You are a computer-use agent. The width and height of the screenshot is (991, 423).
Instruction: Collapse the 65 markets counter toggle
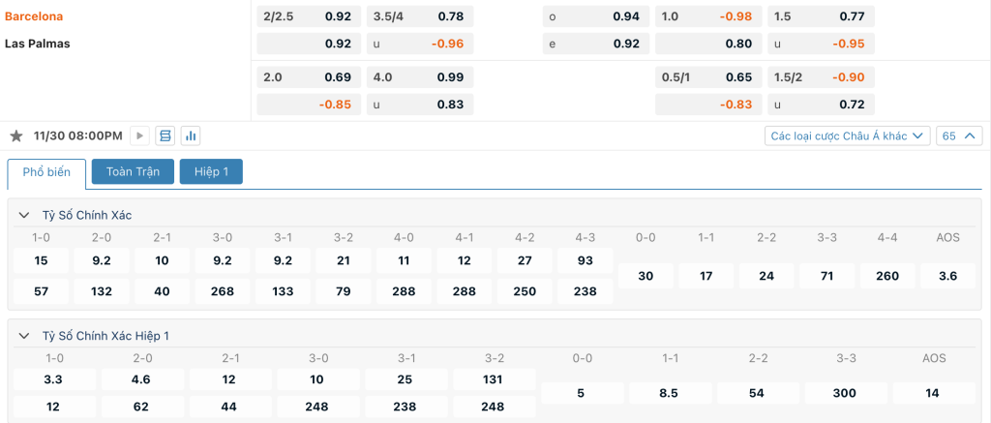tap(959, 136)
